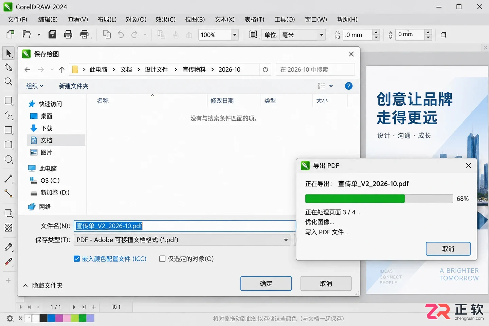Click the Save icon in toolbar

point(52,34)
